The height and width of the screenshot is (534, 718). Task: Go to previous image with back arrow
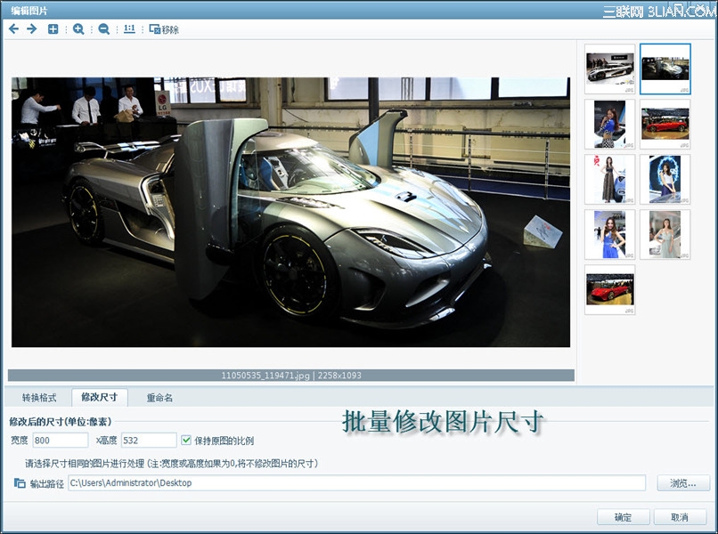coord(13,29)
